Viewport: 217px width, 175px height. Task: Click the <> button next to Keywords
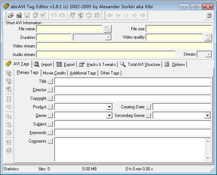point(50,133)
